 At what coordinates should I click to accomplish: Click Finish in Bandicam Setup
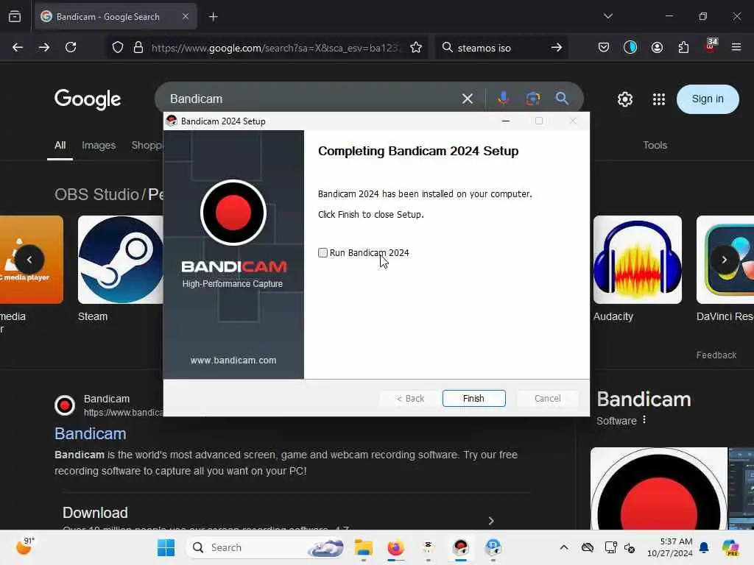(473, 398)
